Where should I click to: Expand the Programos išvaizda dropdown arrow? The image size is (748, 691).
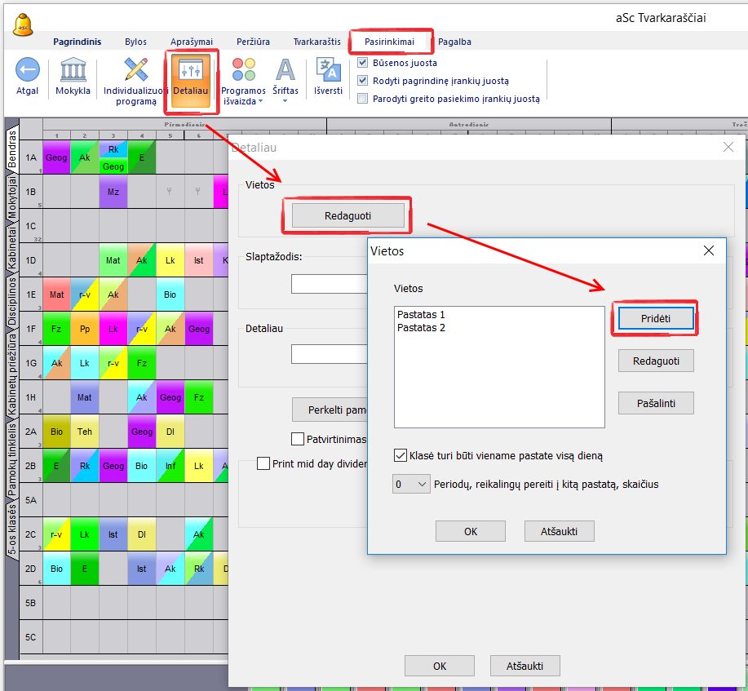click(x=260, y=102)
